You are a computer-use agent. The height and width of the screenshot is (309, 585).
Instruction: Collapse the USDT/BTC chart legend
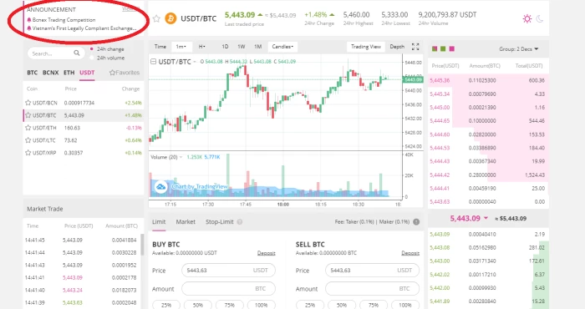pyautogui.click(x=153, y=62)
